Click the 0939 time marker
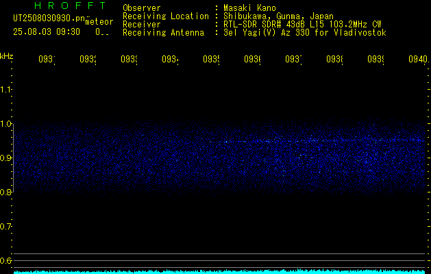 coord(375,59)
